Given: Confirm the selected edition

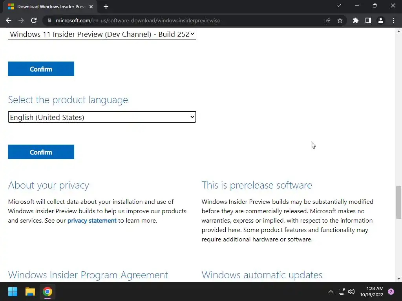Looking at the screenshot, I should click(x=41, y=69).
